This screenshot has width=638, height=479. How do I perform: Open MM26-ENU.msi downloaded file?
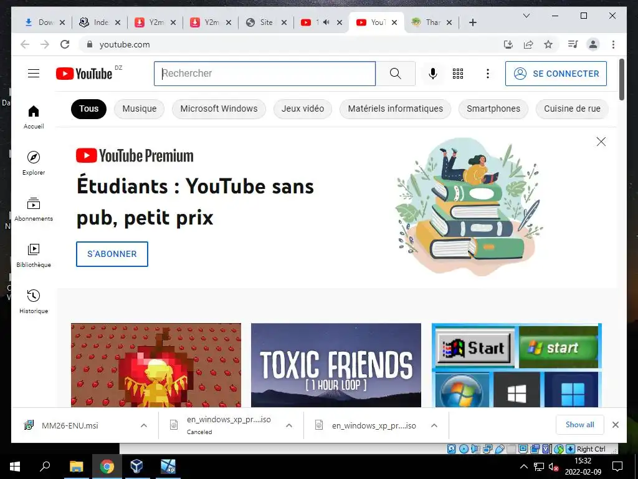point(70,425)
